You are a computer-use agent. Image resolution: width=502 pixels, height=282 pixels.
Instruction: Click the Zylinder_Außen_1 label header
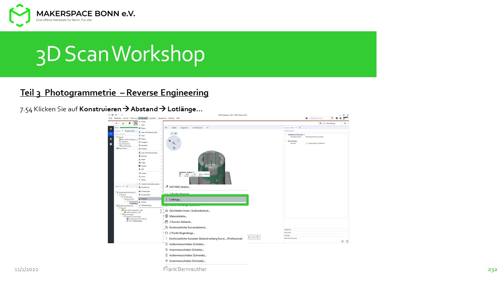coord(187,172)
